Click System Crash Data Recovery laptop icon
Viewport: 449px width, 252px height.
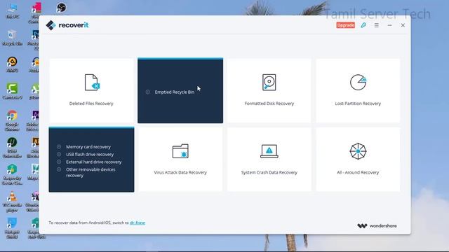(269, 151)
